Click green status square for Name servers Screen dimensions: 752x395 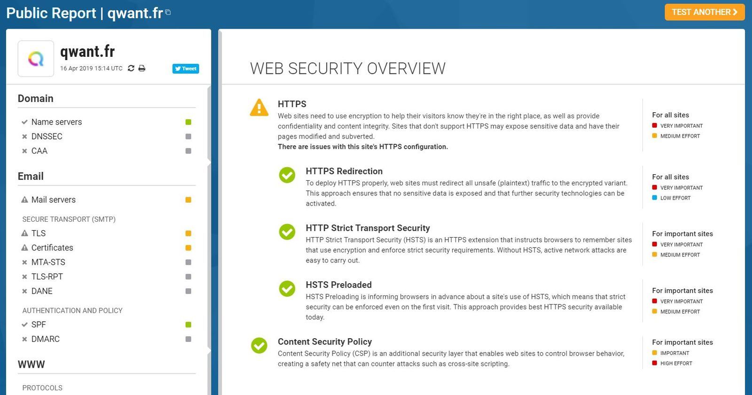(188, 122)
